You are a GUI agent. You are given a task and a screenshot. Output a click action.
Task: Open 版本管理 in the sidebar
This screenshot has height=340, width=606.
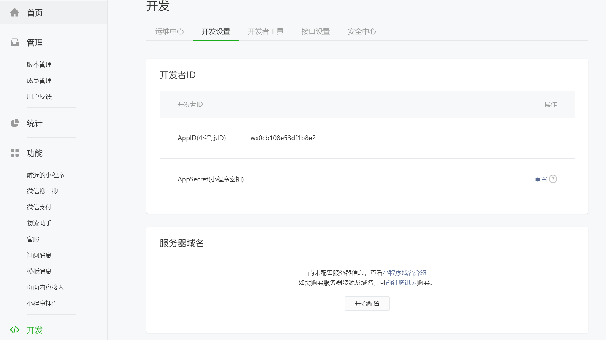(39, 64)
